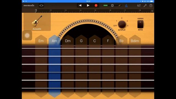Jump to bar 4 on the ruler
The height and width of the screenshot is (99, 176).
81,10
